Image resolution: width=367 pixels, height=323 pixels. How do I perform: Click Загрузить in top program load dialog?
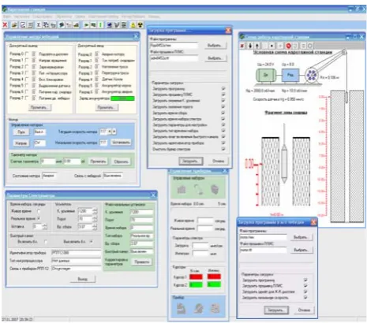click(x=191, y=161)
